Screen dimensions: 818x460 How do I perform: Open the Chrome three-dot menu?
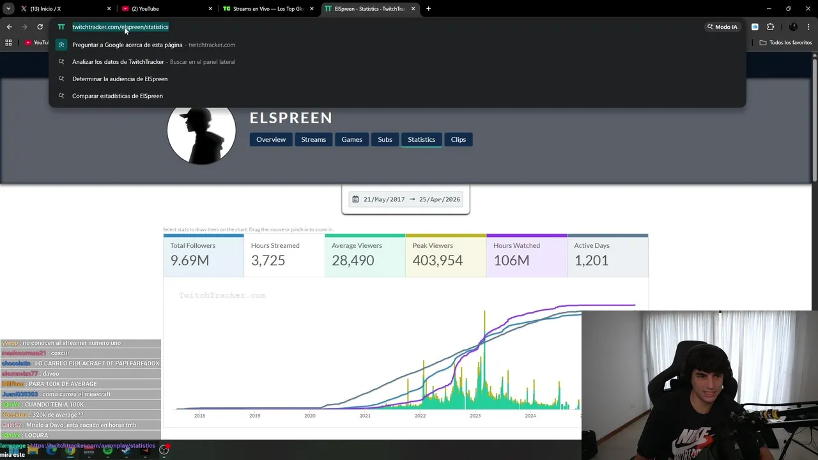pyautogui.click(x=808, y=27)
